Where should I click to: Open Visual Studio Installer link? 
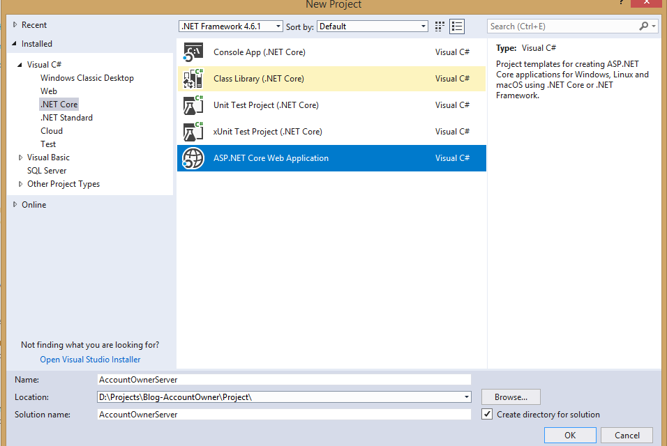(90, 360)
